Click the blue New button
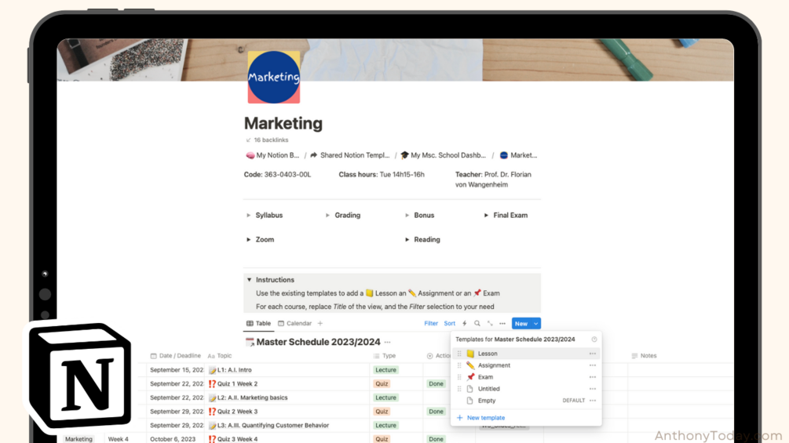789x443 pixels. click(521, 324)
